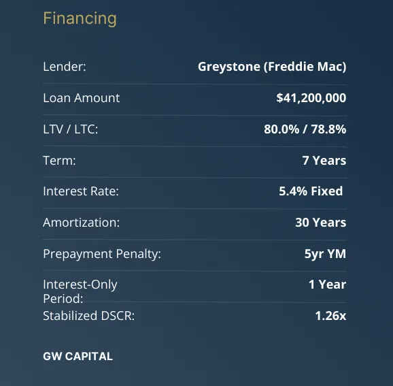393x386 pixels.
Task: Select the Loan Amount label
Action: coord(81,98)
